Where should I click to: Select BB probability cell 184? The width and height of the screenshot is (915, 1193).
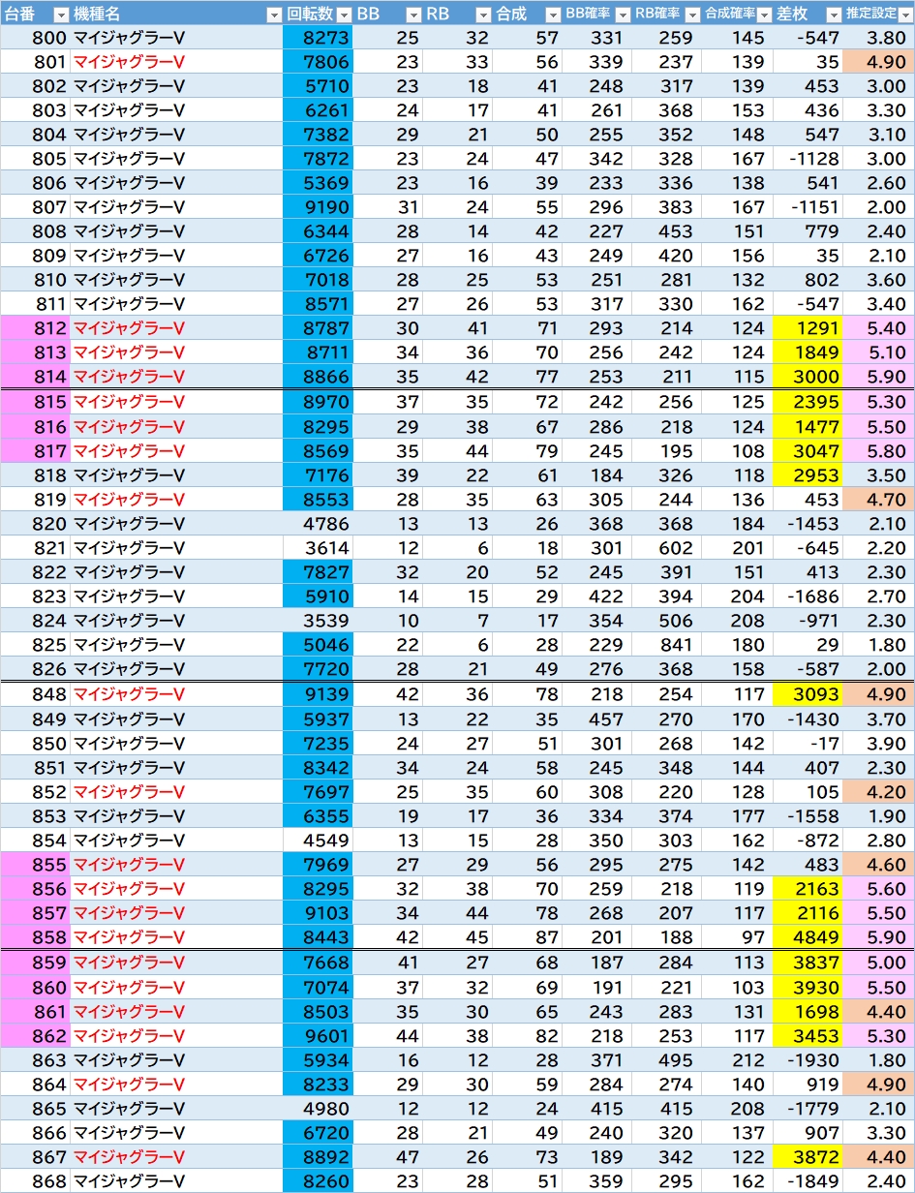point(597,475)
